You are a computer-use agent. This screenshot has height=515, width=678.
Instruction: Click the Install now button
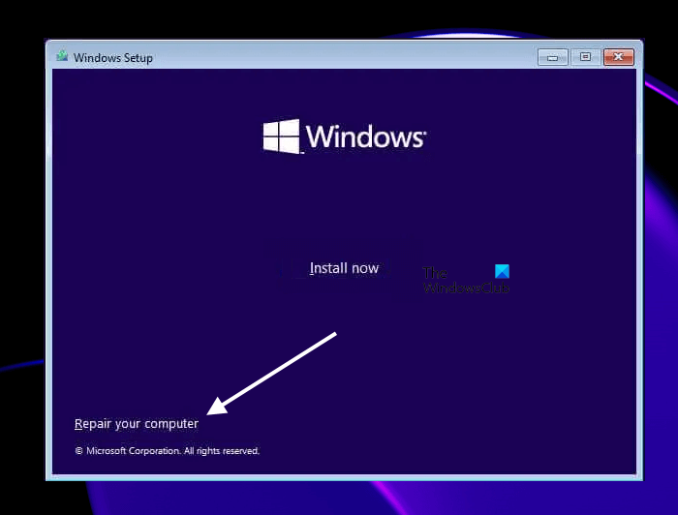pyautogui.click(x=344, y=268)
